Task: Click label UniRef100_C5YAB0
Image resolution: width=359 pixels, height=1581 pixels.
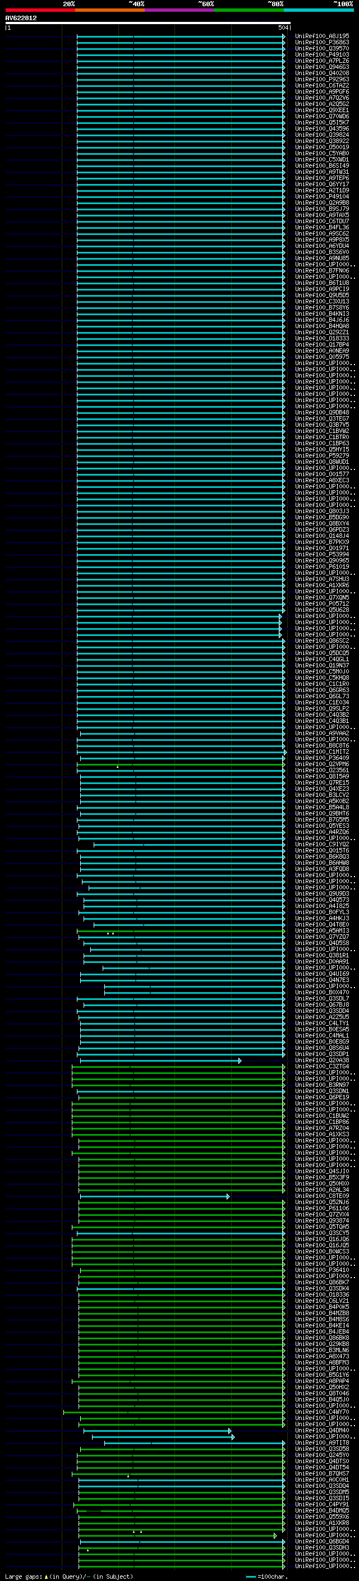Action: click(x=322, y=154)
